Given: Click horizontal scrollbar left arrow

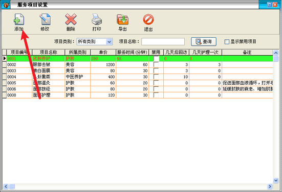Looking at the screenshot, I should (x=6, y=186).
